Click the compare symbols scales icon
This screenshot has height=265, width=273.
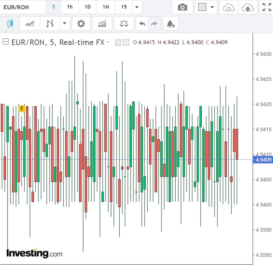pyautogui.click(x=124, y=24)
